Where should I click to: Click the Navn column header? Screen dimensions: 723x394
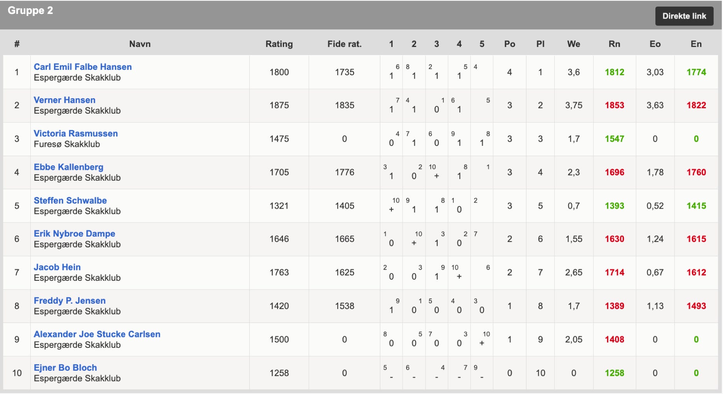point(140,44)
